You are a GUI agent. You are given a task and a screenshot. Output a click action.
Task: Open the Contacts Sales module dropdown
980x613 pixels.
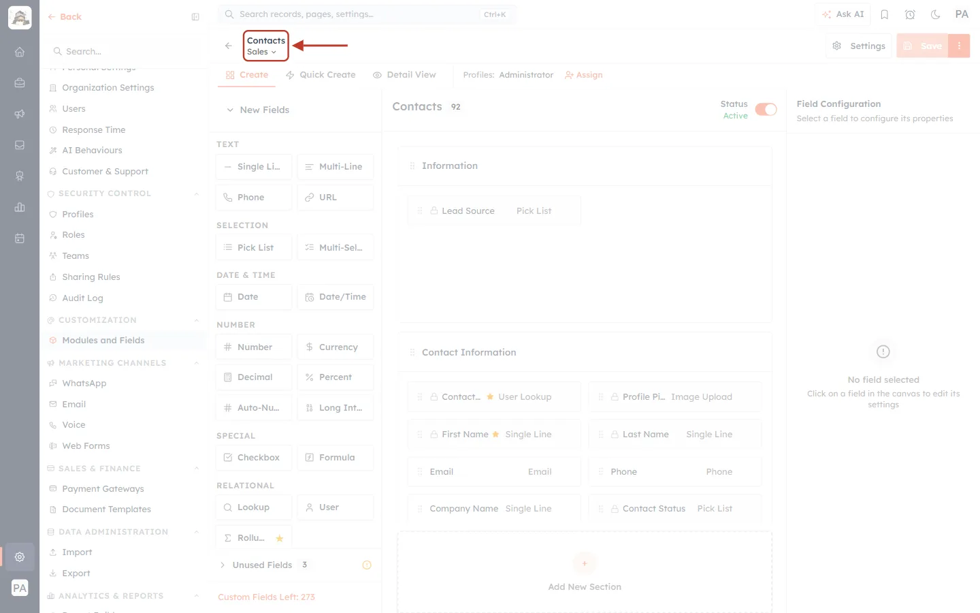(x=266, y=46)
